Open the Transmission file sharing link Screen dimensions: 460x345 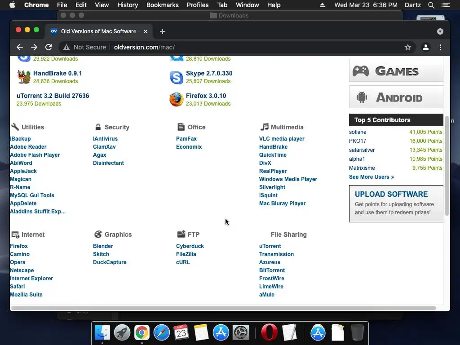pyautogui.click(x=276, y=254)
